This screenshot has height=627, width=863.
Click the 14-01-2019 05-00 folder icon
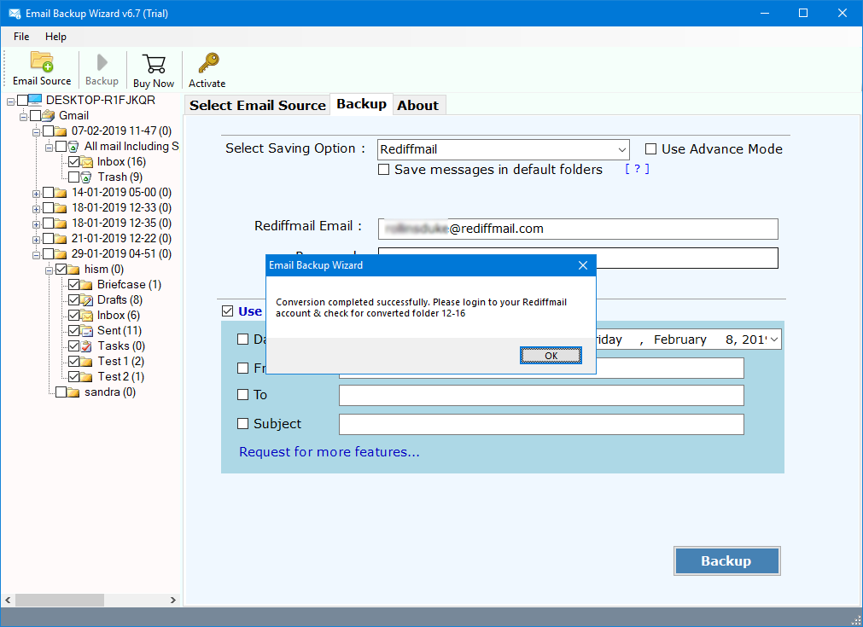click(x=61, y=193)
